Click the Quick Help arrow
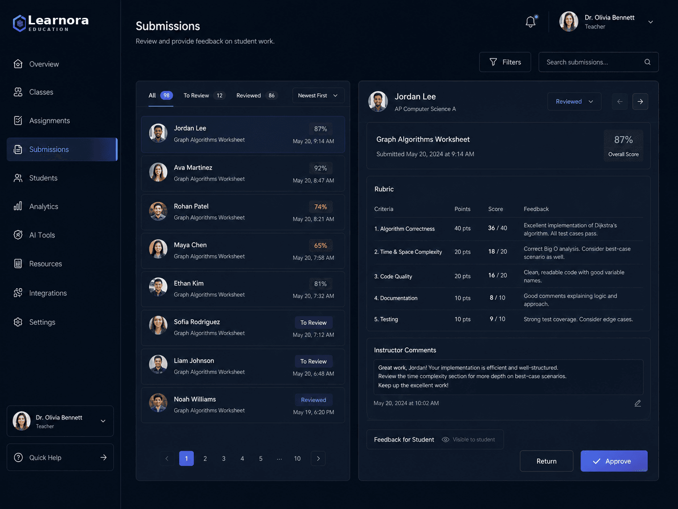678x509 pixels. point(103,457)
